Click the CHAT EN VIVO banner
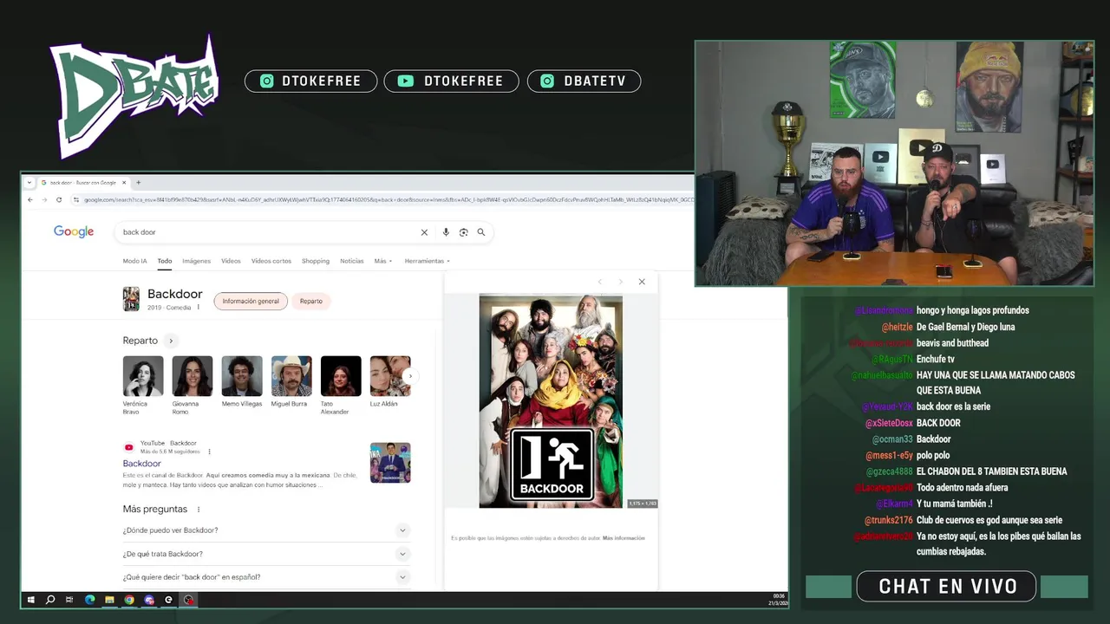 pyautogui.click(x=947, y=586)
